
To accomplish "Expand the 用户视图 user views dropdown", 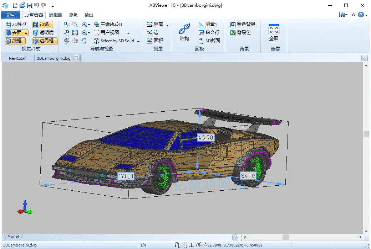I will coord(128,33).
